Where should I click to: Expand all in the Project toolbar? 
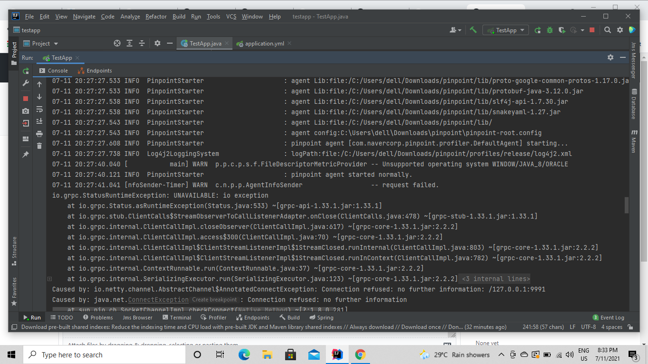130,43
